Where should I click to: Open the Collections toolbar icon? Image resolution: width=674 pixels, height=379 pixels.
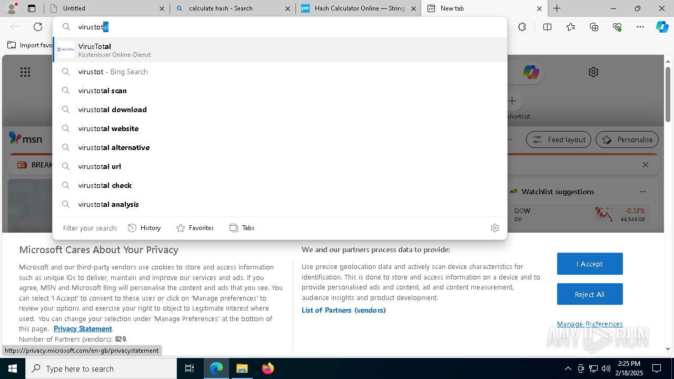point(594,27)
